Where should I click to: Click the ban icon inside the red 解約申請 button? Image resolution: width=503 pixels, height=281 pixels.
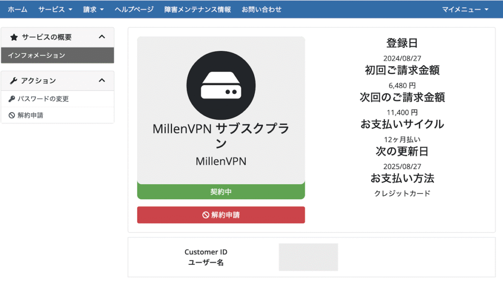[x=206, y=215]
